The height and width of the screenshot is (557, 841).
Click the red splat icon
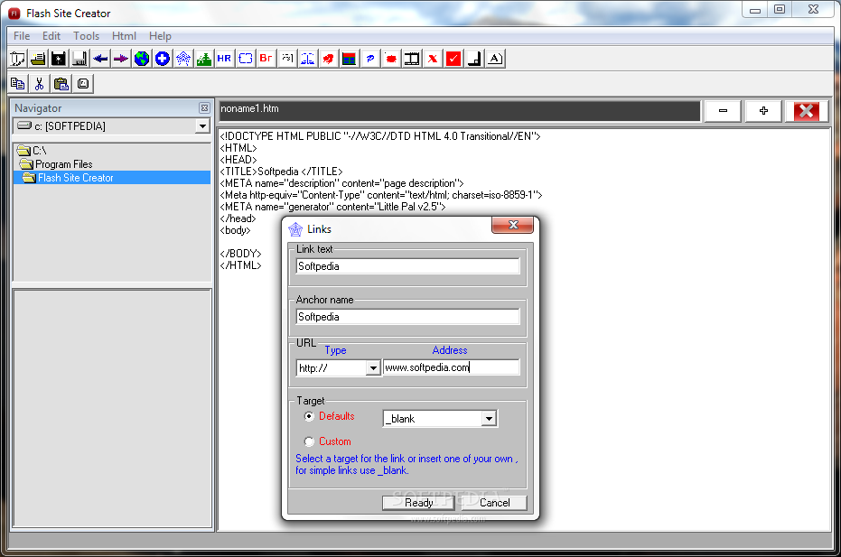(x=328, y=59)
